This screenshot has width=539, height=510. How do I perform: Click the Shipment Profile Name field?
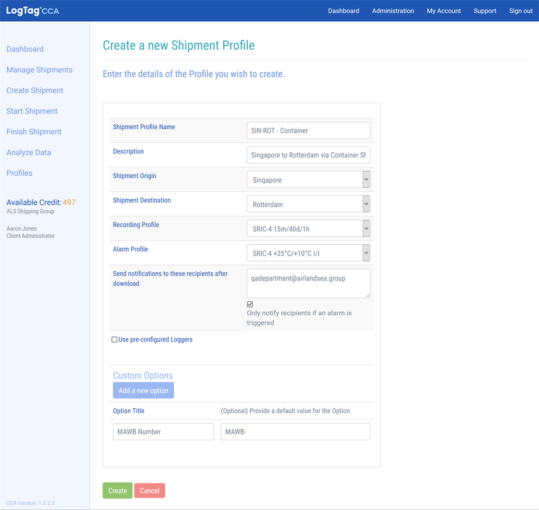coord(309,131)
